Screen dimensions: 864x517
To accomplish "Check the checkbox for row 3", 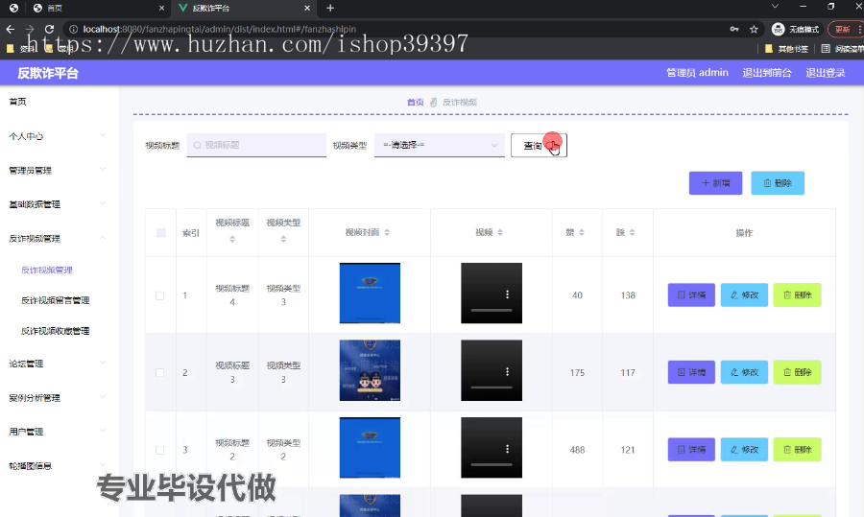I will coord(159,450).
